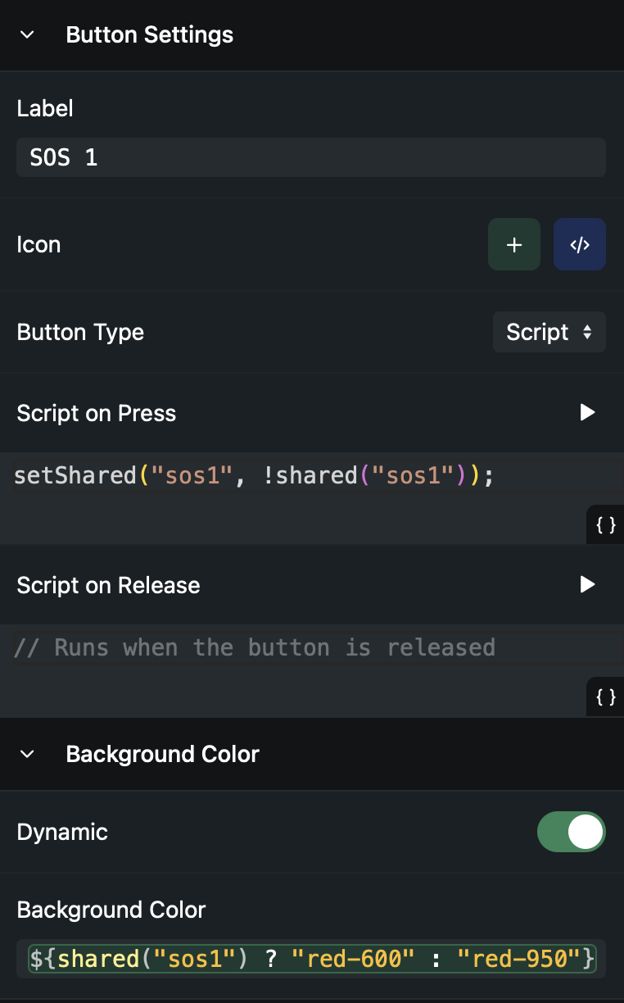Screen dimensions: 624x1003
Task: Click the Background Color section header title
Action: [x=162, y=754]
